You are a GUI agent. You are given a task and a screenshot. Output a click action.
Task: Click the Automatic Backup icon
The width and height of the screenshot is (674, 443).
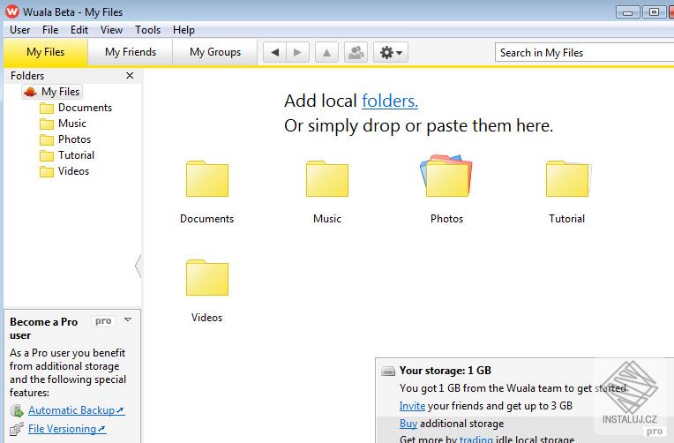[17, 410]
